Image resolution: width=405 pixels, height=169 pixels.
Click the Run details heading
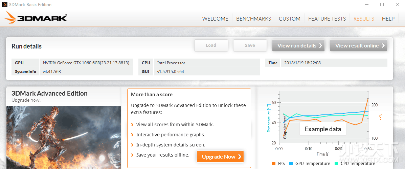(26, 46)
